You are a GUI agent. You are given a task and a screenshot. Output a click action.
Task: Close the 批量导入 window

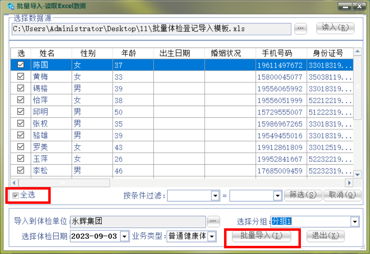[x=359, y=7]
